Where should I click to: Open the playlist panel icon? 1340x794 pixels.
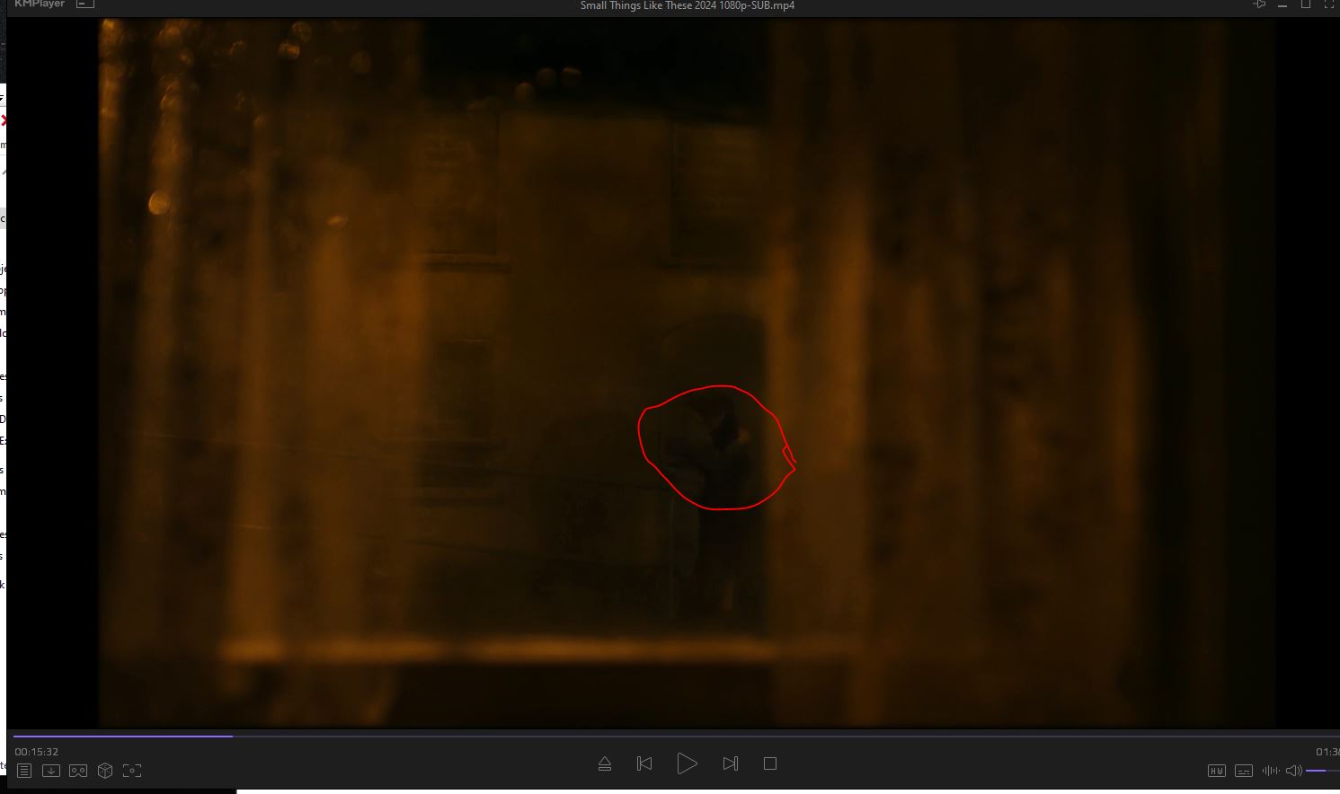[x=24, y=771]
